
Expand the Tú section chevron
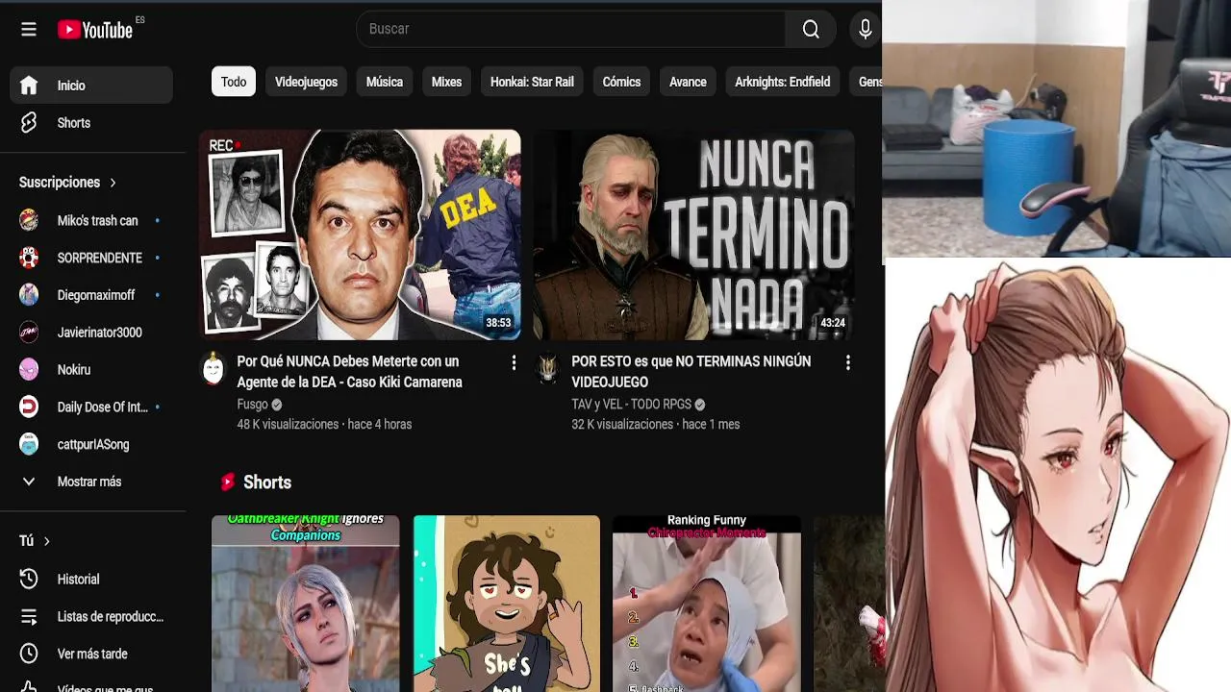click(46, 541)
